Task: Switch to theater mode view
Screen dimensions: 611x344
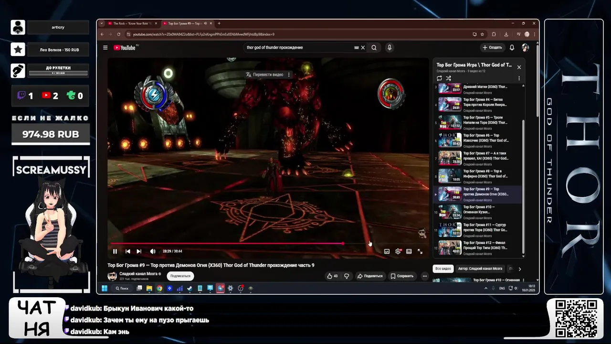Action: [409, 251]
